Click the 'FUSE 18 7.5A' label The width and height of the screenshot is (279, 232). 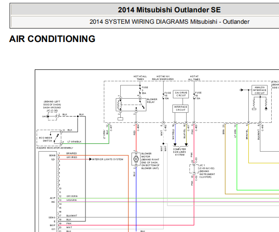[198, 95]
